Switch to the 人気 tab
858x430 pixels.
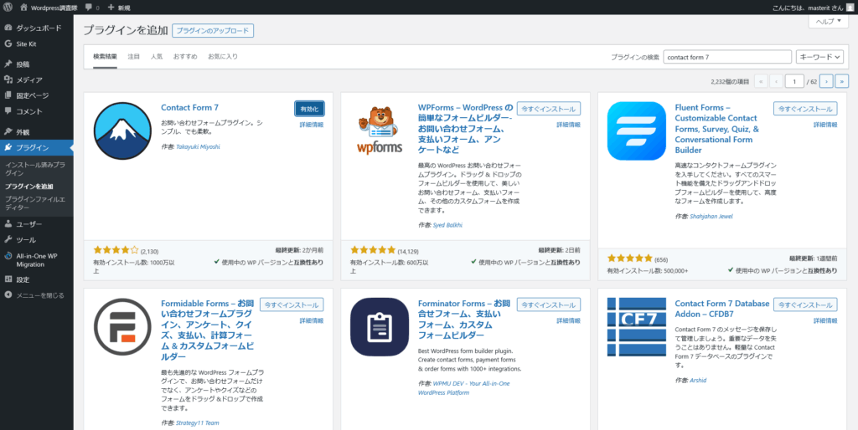(157, 57)
